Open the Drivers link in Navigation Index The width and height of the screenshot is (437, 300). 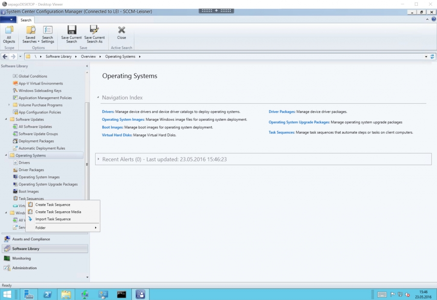tap(108, 111)
